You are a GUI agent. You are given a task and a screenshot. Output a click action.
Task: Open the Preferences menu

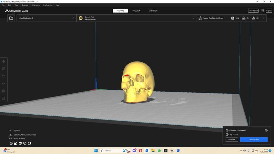coord(48,5)
